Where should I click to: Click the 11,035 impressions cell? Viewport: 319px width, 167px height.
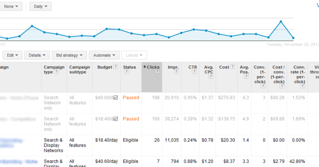pyautogui.click(x=172, y=140)
